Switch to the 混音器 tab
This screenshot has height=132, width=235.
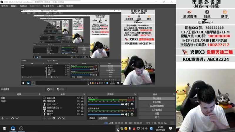click(92, 118)
